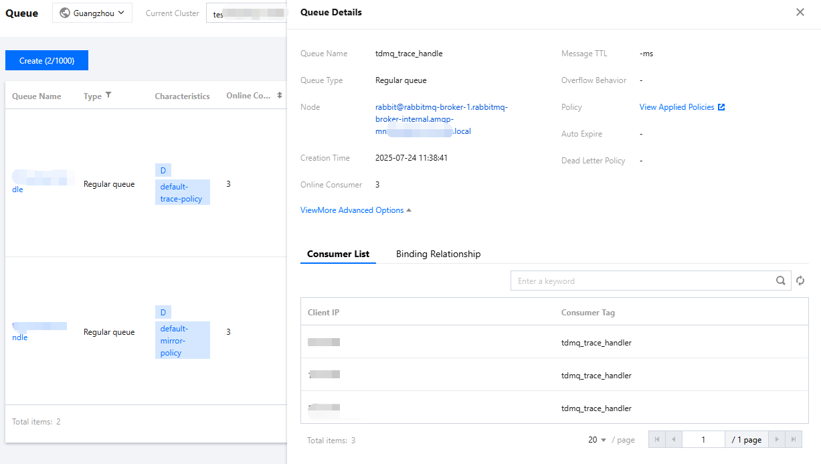This screenshot has width=821, height=464.
Task: Go to first page of consumers
Action: click(657, 439)
